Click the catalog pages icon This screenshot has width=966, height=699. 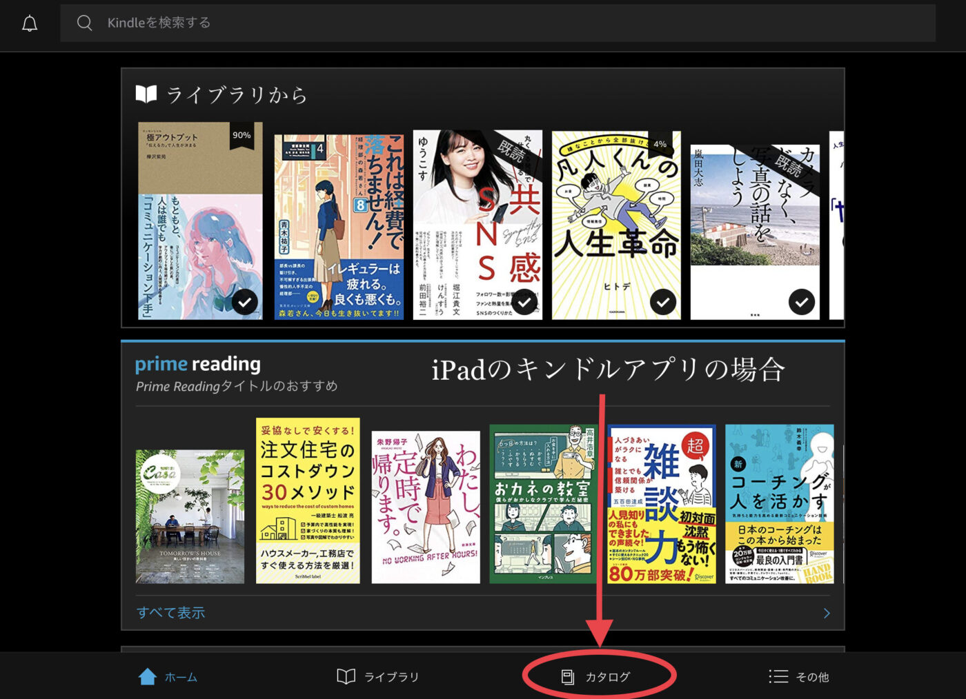567,677
